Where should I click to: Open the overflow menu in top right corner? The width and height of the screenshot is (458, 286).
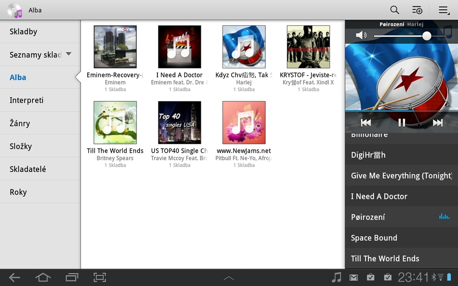[442, 9]
